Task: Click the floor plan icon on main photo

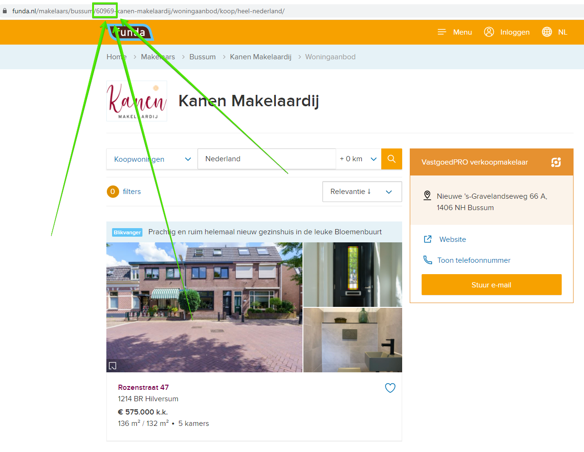Action: coord(113,365)
